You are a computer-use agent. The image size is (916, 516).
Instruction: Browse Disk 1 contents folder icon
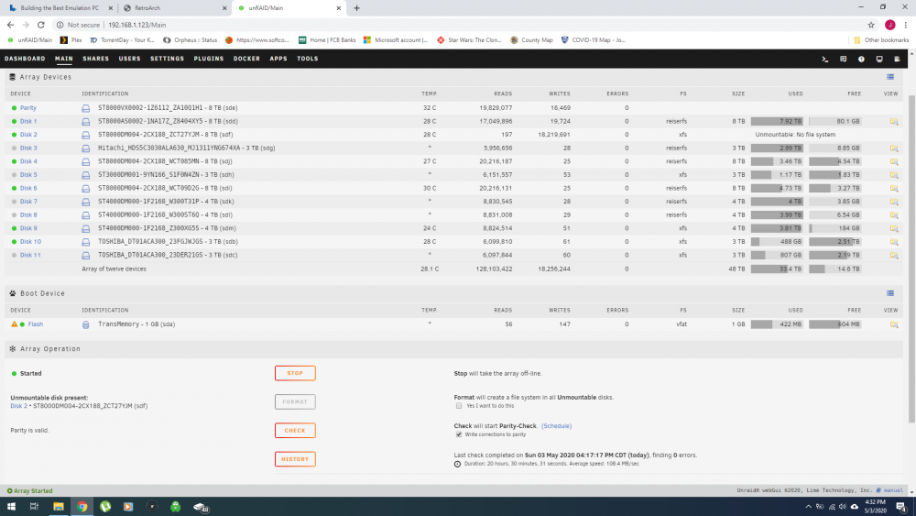(x=894, y=122)
